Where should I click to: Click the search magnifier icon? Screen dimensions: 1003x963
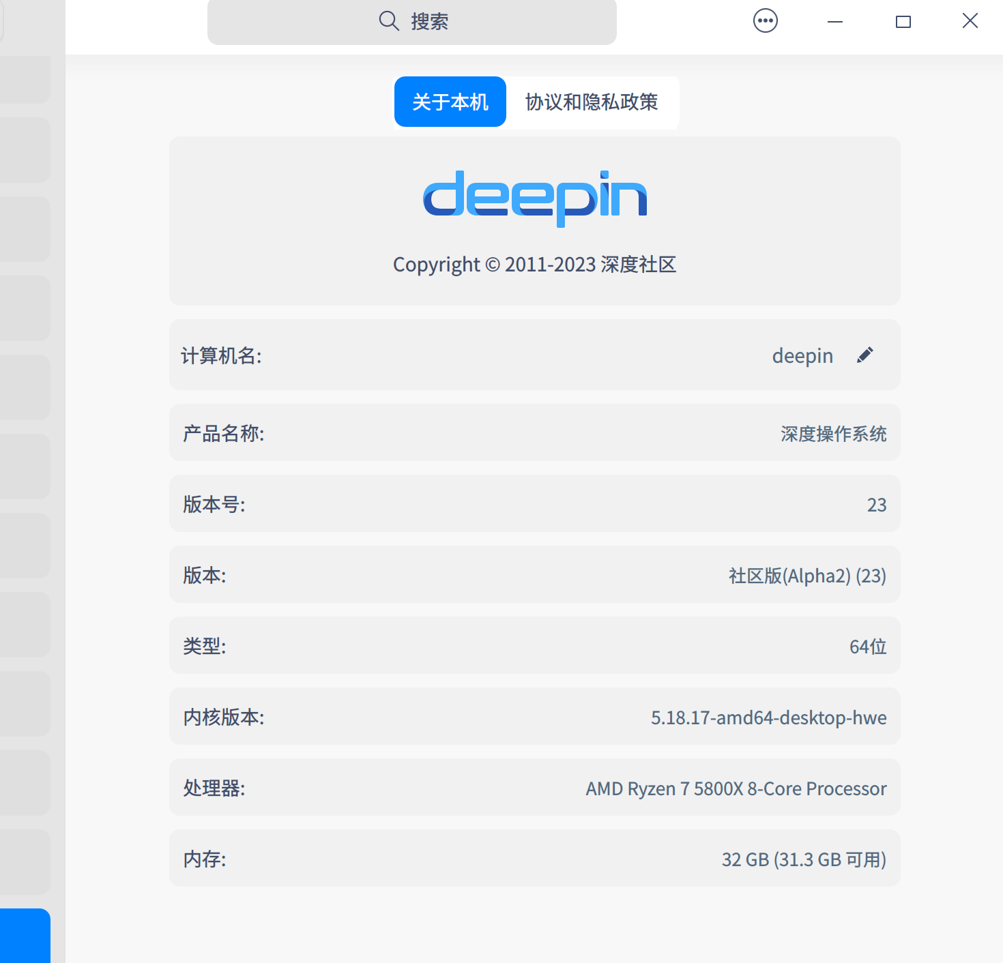388,20
